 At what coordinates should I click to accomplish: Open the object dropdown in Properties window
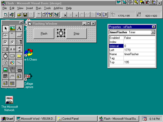pos(153,32)
